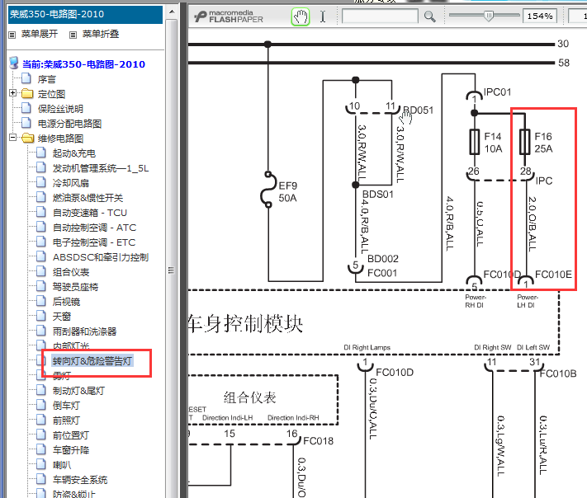The height and width of the screenshot is (498, 587).
Task: Click the page icon beside 起动&充电
Action: click(x=41, y=153)
